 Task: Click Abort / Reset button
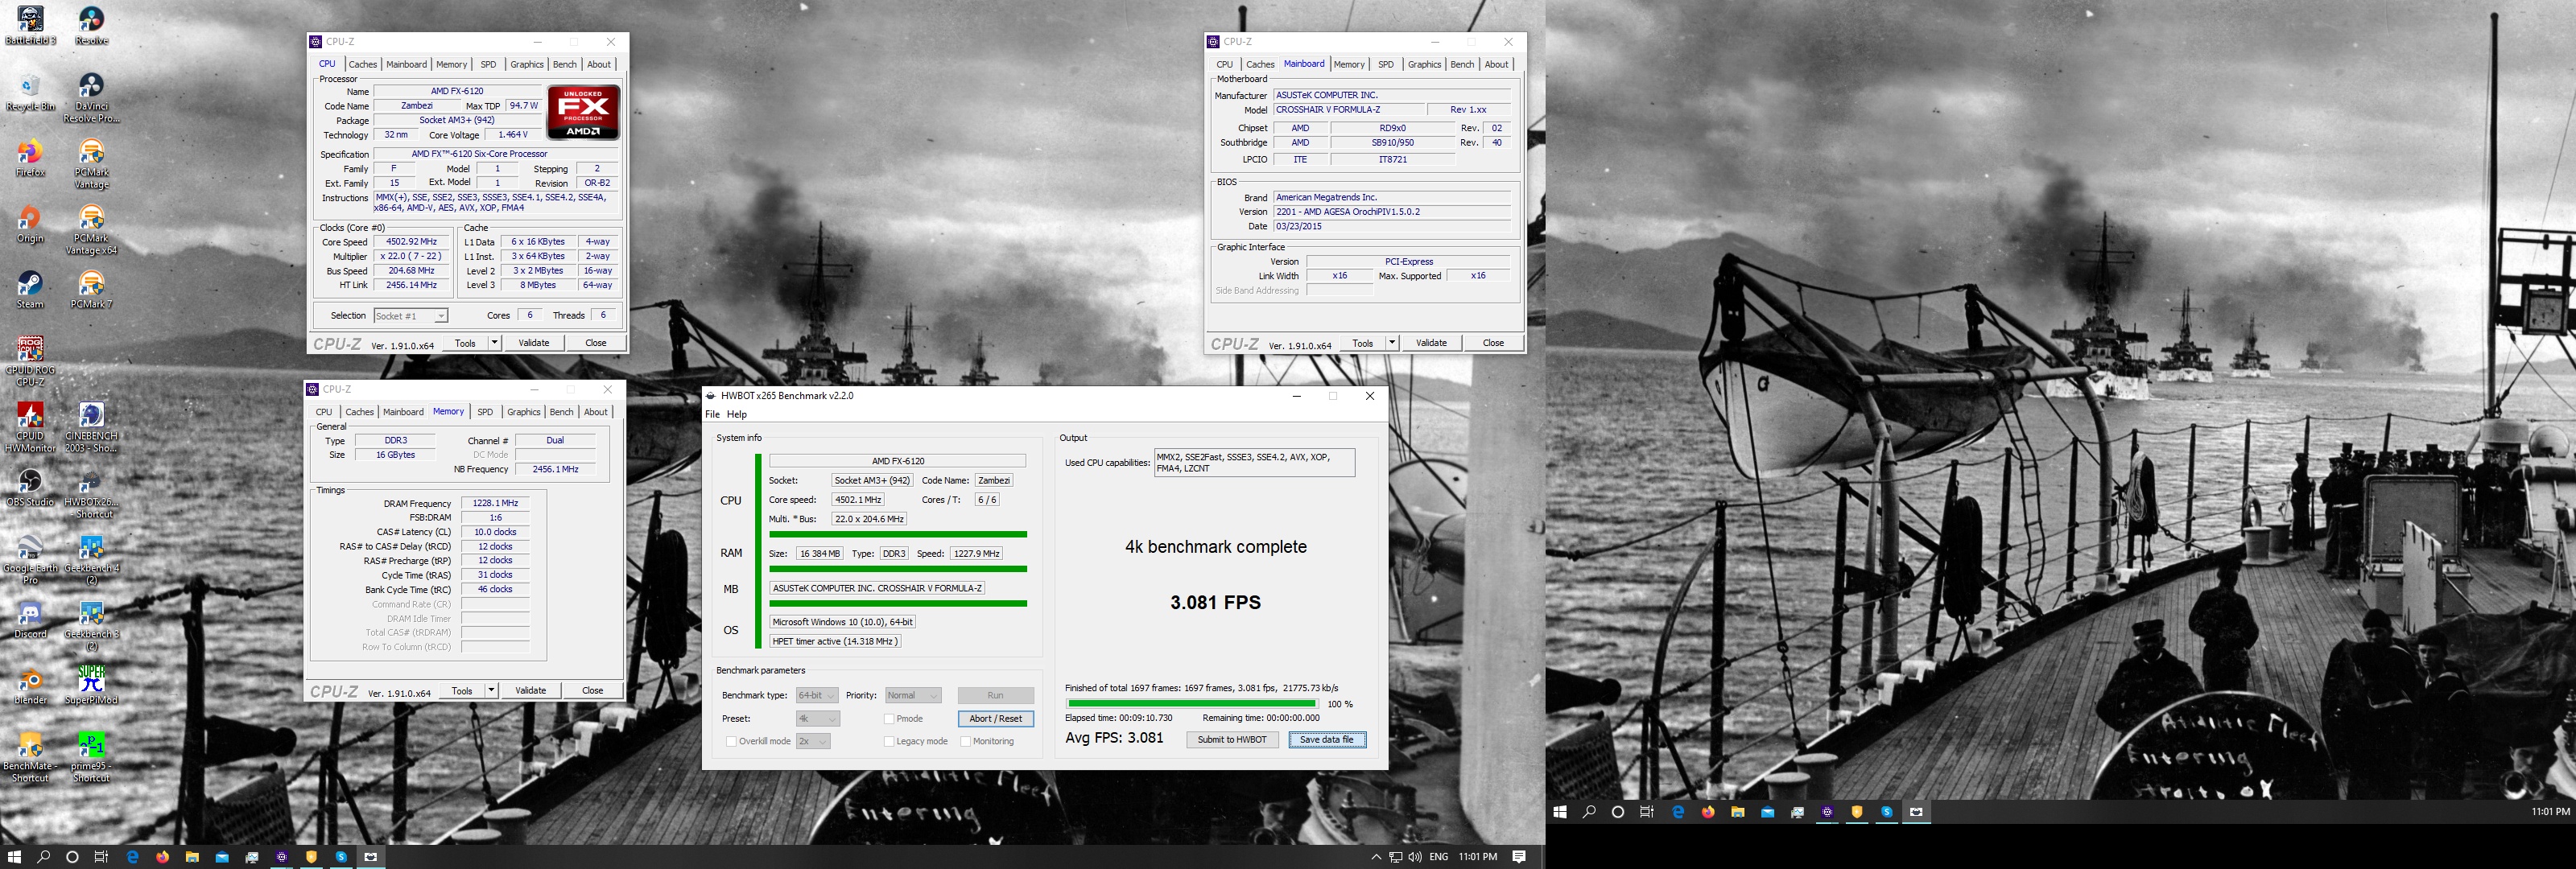click(x=996, y=719)
